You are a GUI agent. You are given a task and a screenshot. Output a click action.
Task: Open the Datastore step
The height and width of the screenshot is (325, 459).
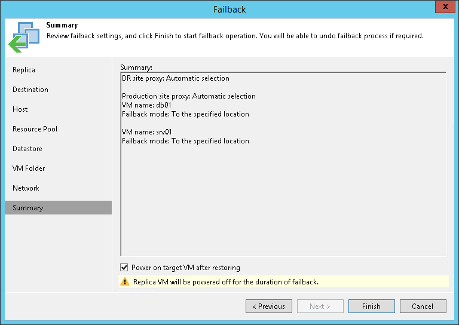(x=27, y=149)
